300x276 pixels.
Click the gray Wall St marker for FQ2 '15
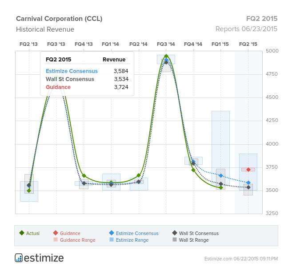248,187
